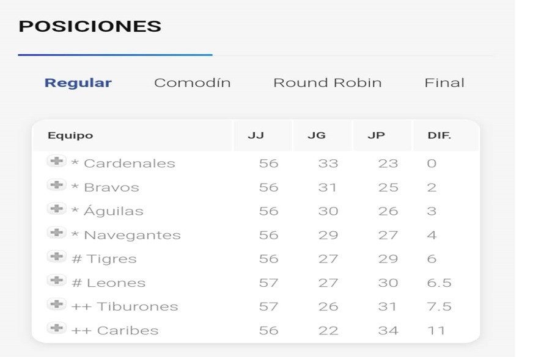Expand the Cardenales row plus icon
The image size is (541, 357).
click(56, 162)
